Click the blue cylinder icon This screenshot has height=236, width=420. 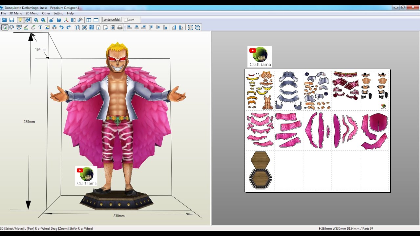point(59,20)
